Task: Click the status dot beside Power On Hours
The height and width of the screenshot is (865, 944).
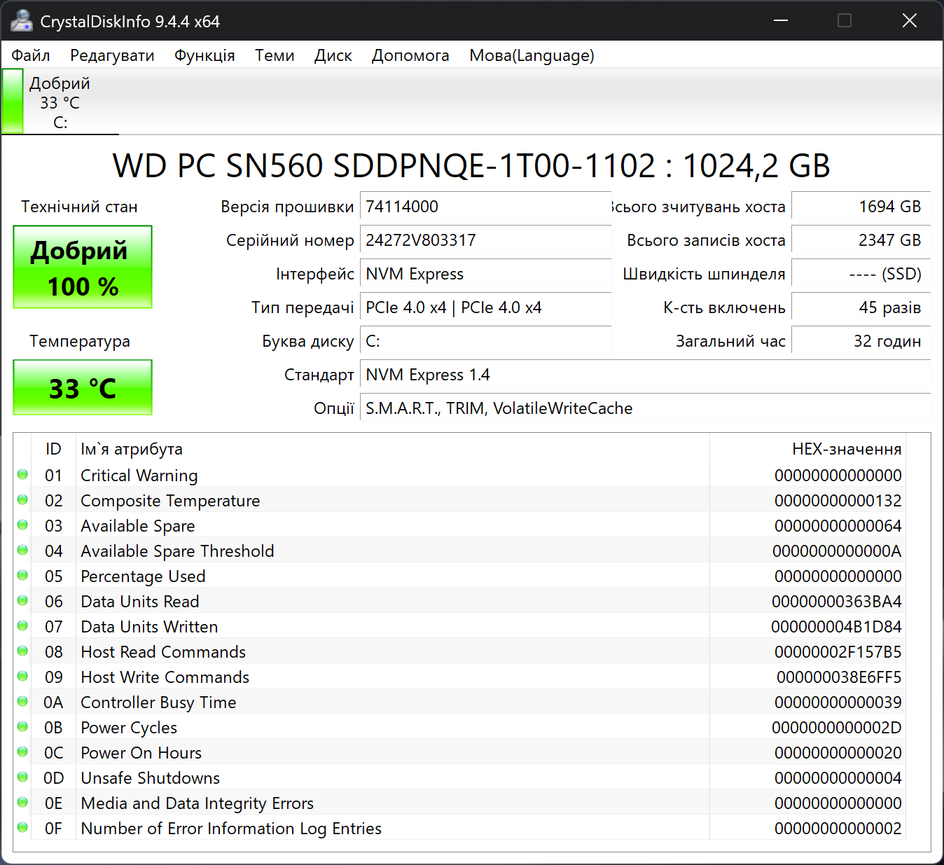Action: click(x=22, y=752)
